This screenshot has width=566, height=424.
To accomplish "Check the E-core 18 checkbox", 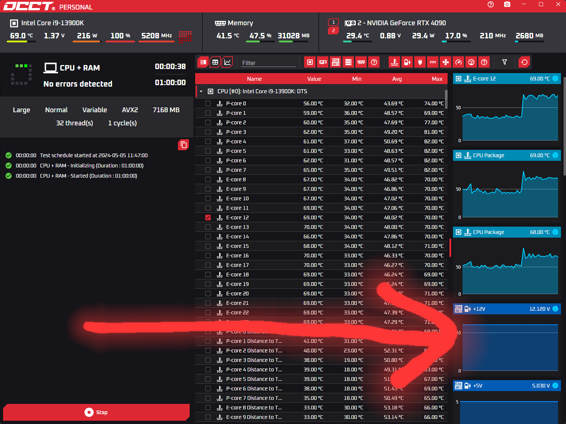I will 208,274.
